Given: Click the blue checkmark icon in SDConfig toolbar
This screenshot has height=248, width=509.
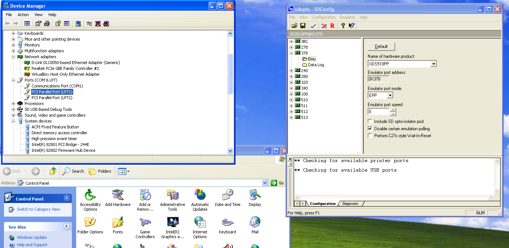Looking at the screenshot, I should (313, 26).
